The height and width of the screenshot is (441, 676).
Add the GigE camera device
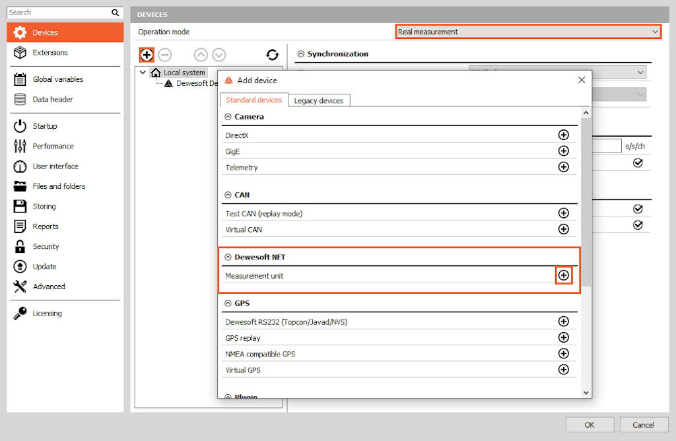pyautogui.click(x=564, y=151)
